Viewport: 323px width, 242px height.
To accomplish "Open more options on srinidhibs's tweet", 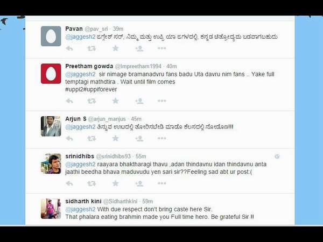I will point(162,183).
